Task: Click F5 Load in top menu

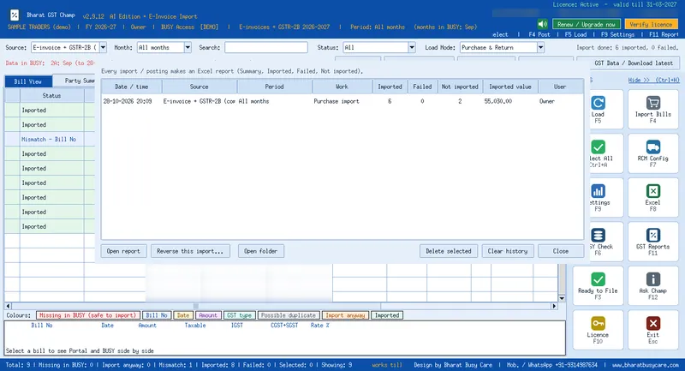Action: 575,34
